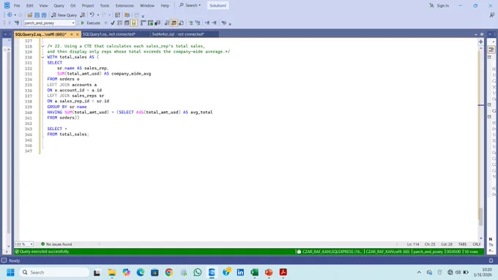Toggle Include Actual Execution Plan

click(x=144, y=23)
